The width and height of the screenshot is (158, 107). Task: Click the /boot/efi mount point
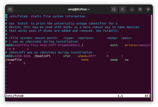(43, 56)
